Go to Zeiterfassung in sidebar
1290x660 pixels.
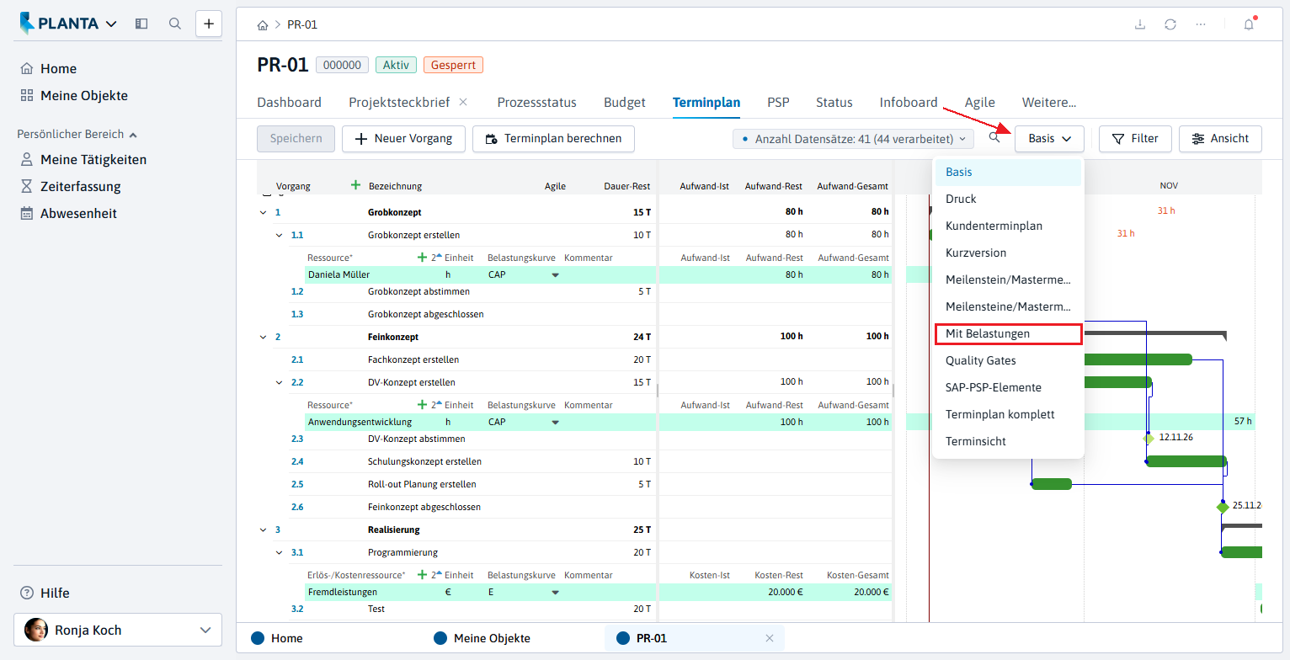81,186
